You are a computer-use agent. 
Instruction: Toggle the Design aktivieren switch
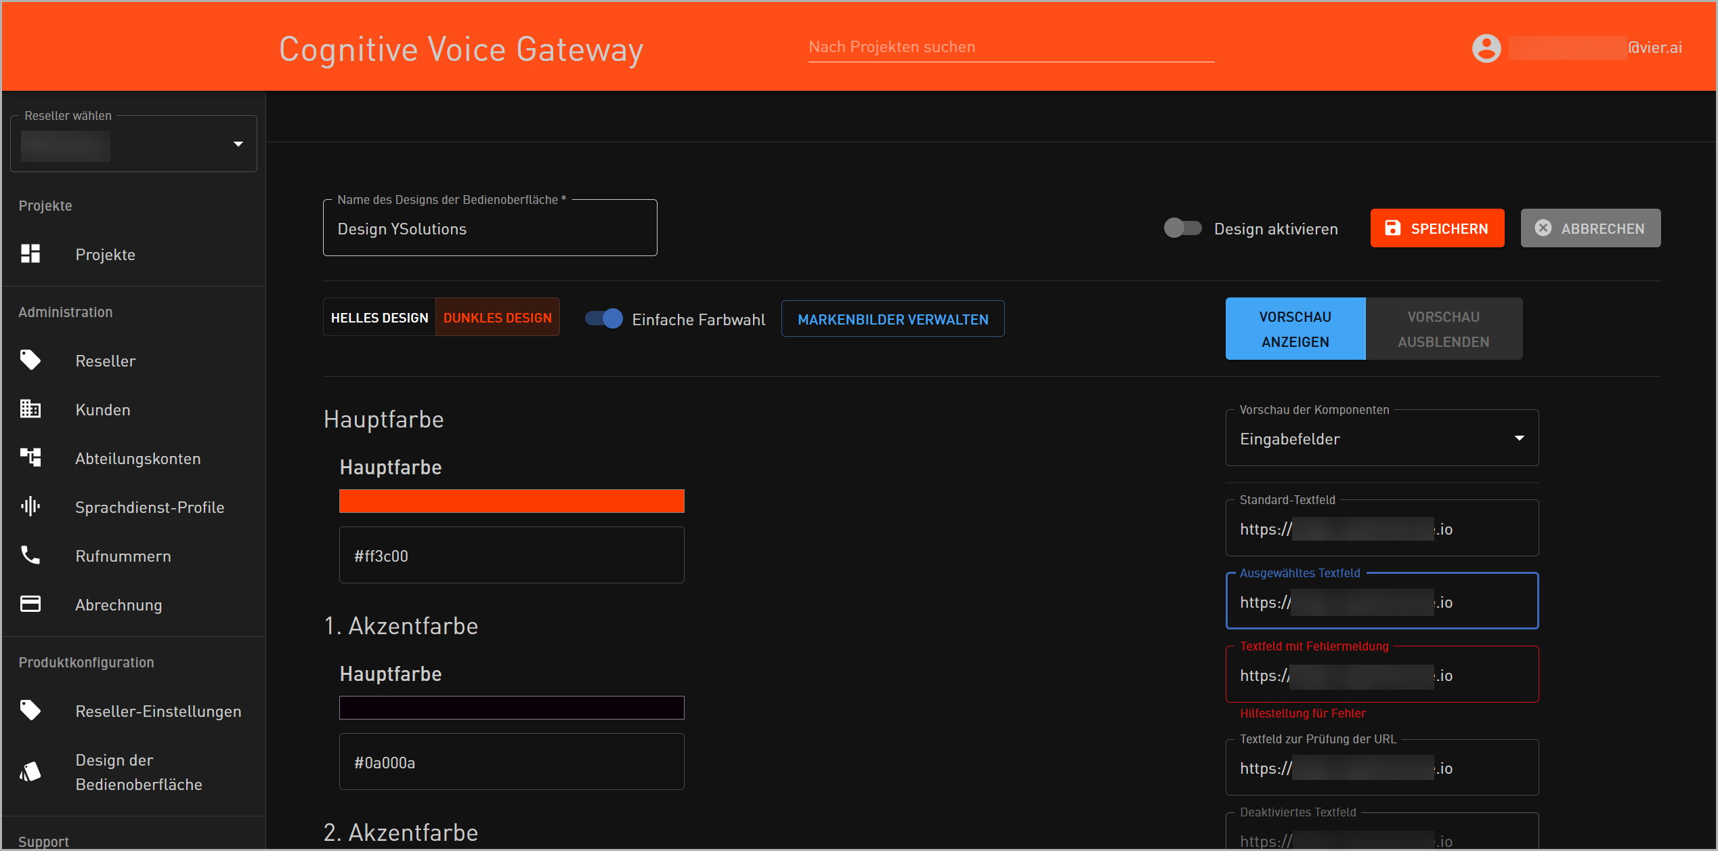pos(1182,228)
